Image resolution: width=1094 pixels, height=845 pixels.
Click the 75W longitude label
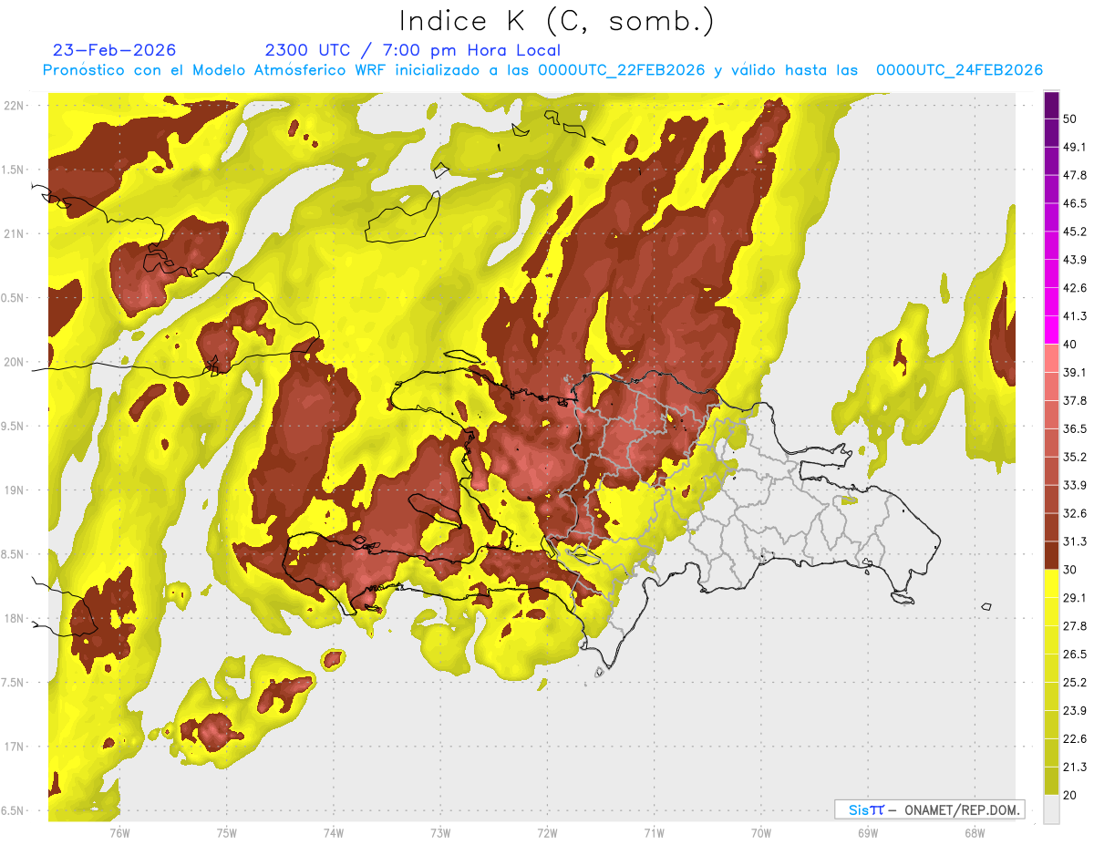(x=226, y=832)
